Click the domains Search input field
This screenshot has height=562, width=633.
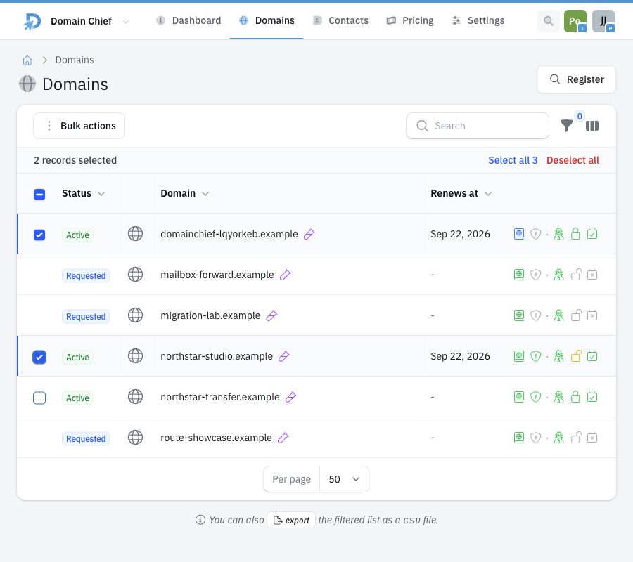click(x=478, y=126)
